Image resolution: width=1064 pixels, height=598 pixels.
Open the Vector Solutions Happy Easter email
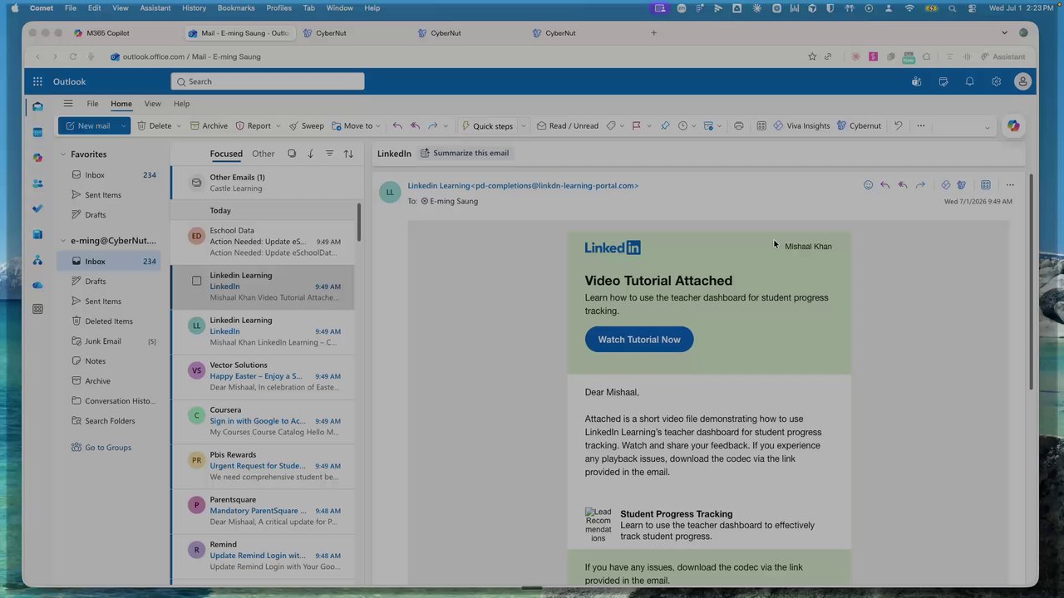(x=263, y=376)
